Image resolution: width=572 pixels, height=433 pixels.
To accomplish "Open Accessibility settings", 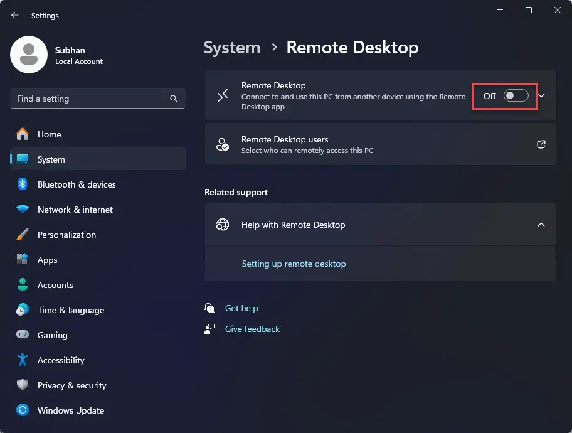I will click(x=98, y=360).
